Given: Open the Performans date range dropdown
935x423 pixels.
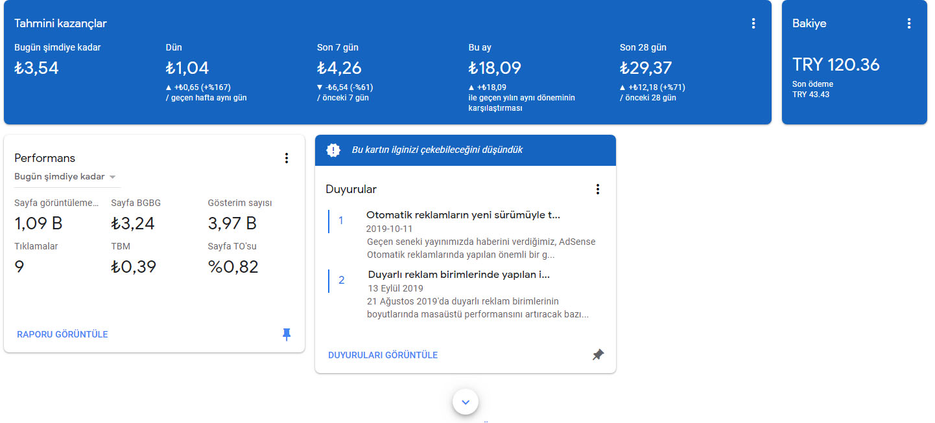Looking at the screenshot, I should [x=65, y=177].
